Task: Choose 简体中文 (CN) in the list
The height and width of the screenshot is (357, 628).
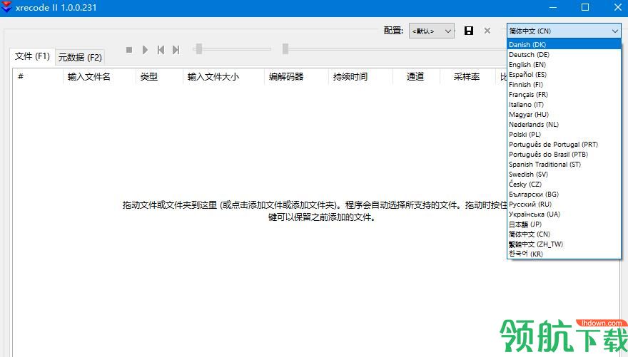Action: tap(564, 234)
